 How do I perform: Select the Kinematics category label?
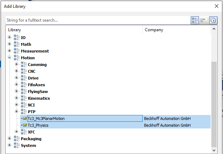(39, 98)
